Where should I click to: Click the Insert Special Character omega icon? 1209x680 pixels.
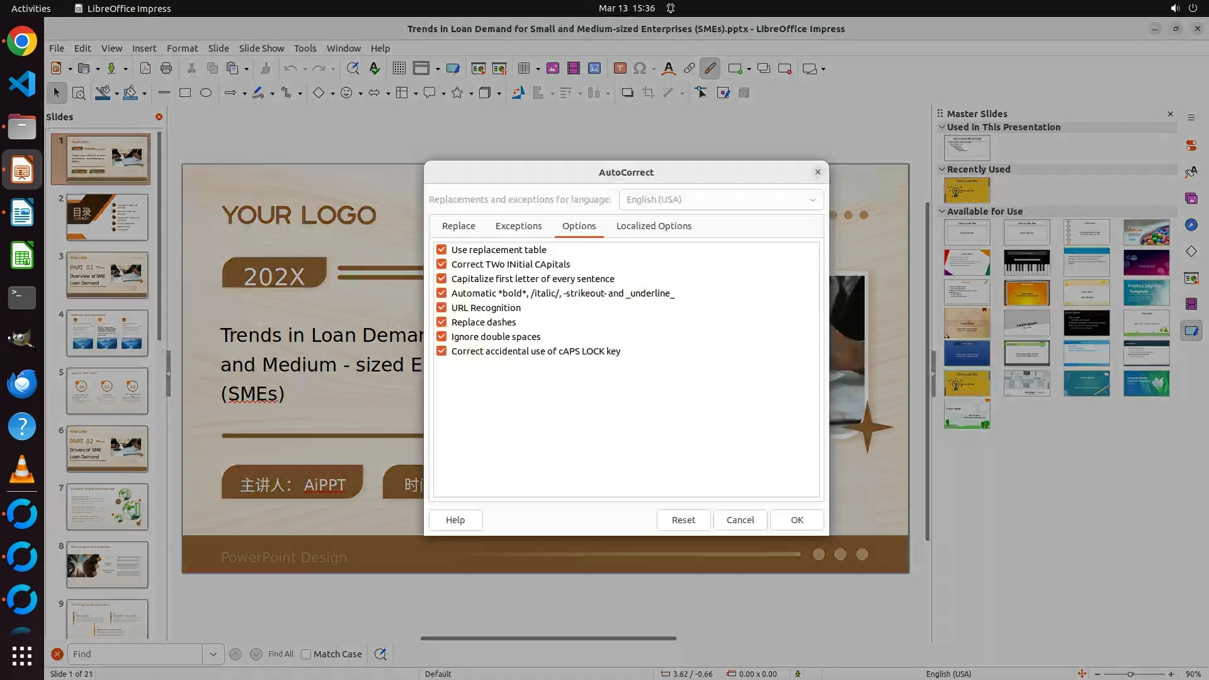point(640,69)
